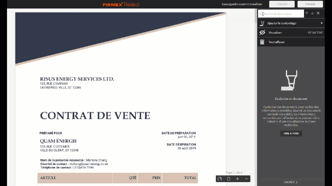Go to previous search result arrow
The height and width of the screenshot is (186, 332).
307,13
